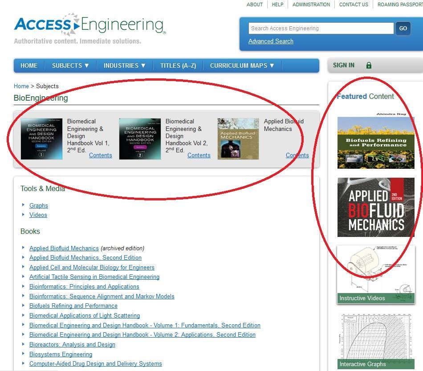Click the sign-in padlock icon
The image size is (423, 371).
tap(369, 65)
